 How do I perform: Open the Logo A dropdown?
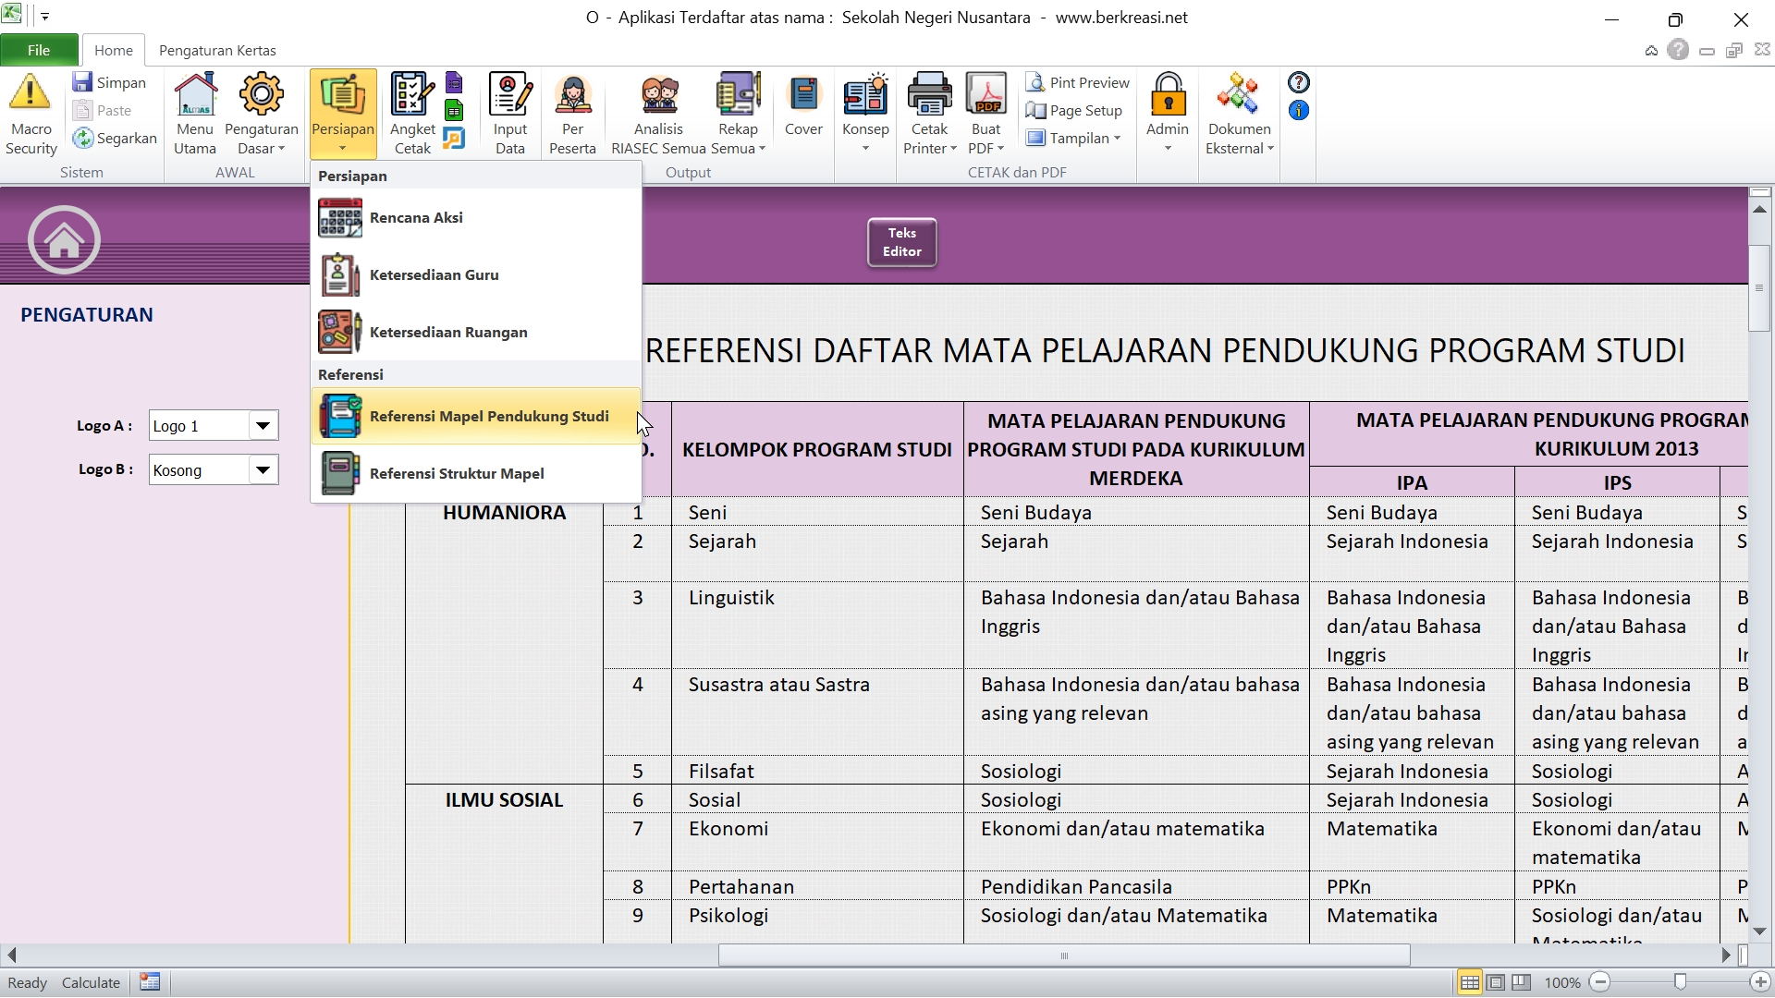263,426
